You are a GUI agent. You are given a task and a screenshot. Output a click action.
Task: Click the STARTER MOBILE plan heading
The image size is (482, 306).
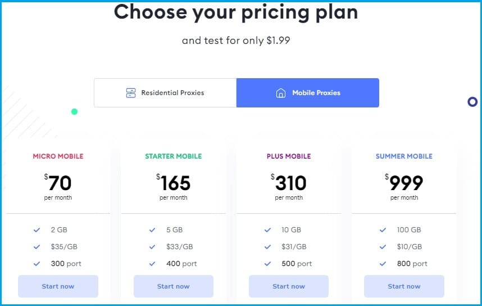click(174, 156)
